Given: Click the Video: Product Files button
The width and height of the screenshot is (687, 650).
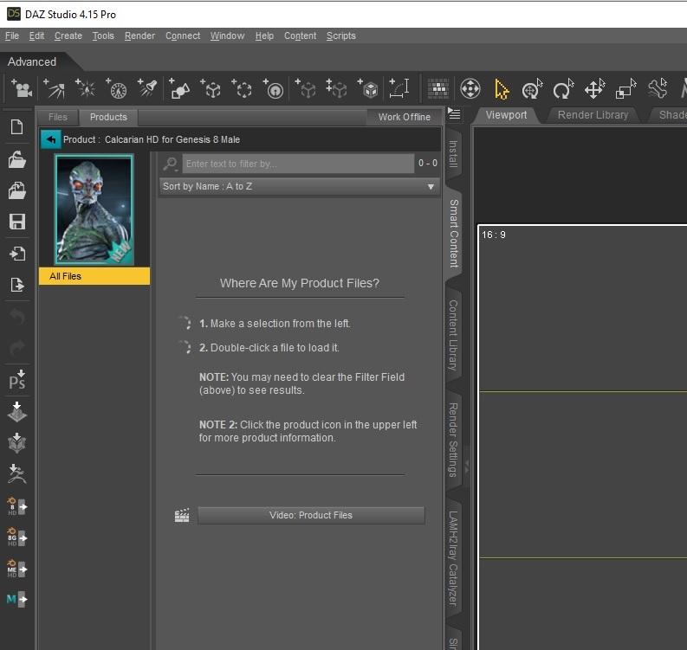Looking at the screenshot, I should [x=311, y=515].
